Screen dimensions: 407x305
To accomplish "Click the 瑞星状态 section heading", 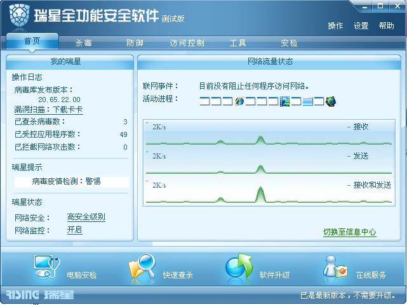I will (x=27, y=202).
